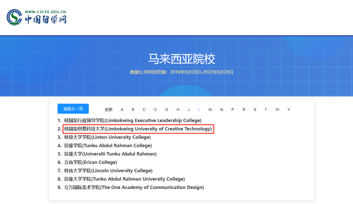Filter schools by letter N
The image size is (353, 204).
tap(222, 110)
